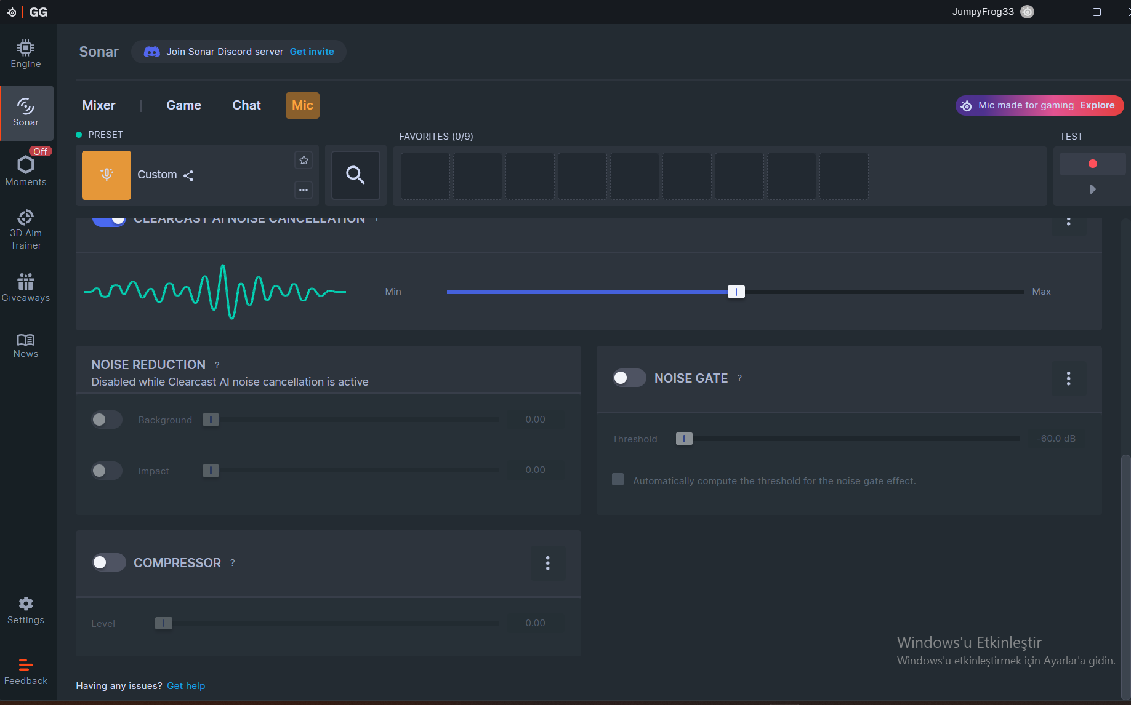1131x705 pixels.
Task: Open the Compressor options menu
Action: point(547,563)
